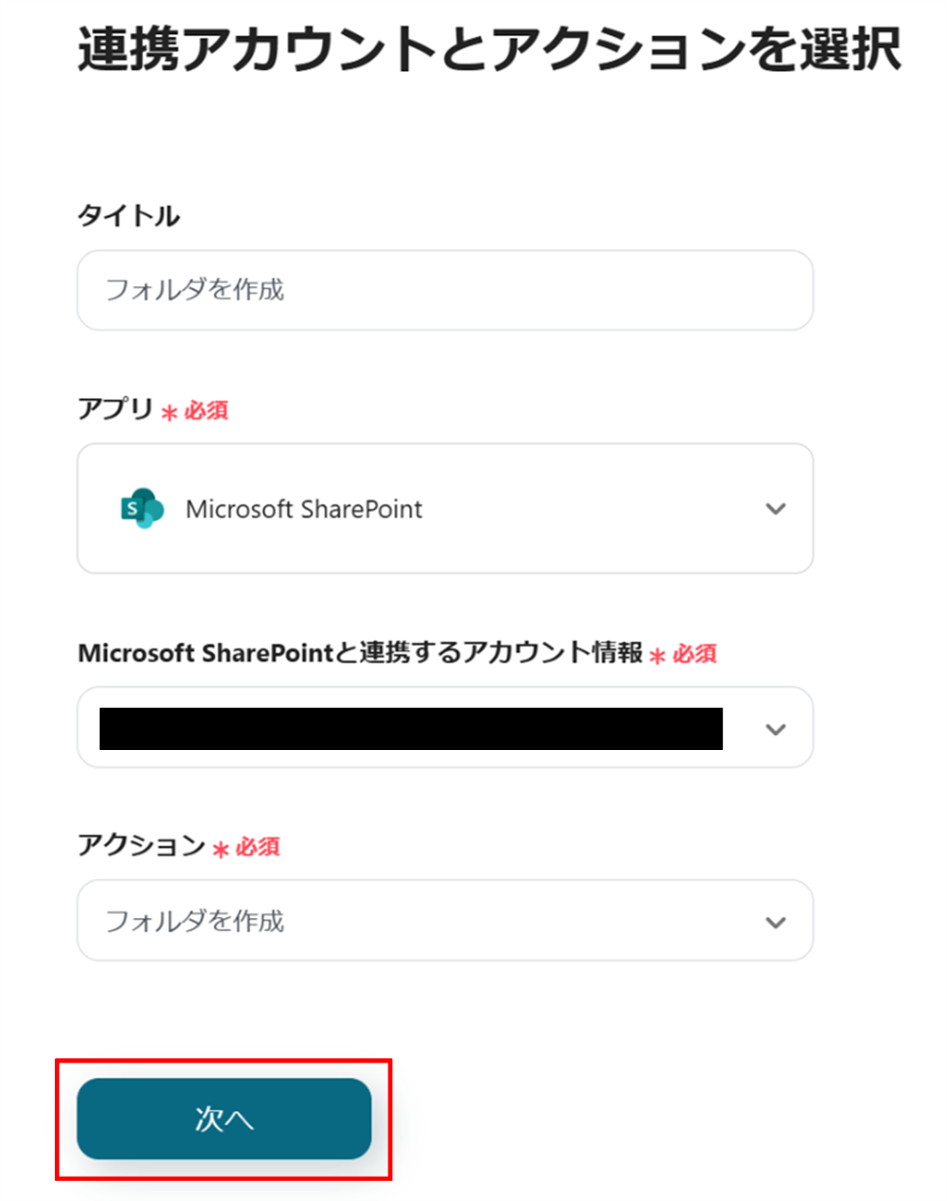Click the red asterisk beside アプリ
The height and width of the screenshot is (1201, 947).
(x=170, y=413)
